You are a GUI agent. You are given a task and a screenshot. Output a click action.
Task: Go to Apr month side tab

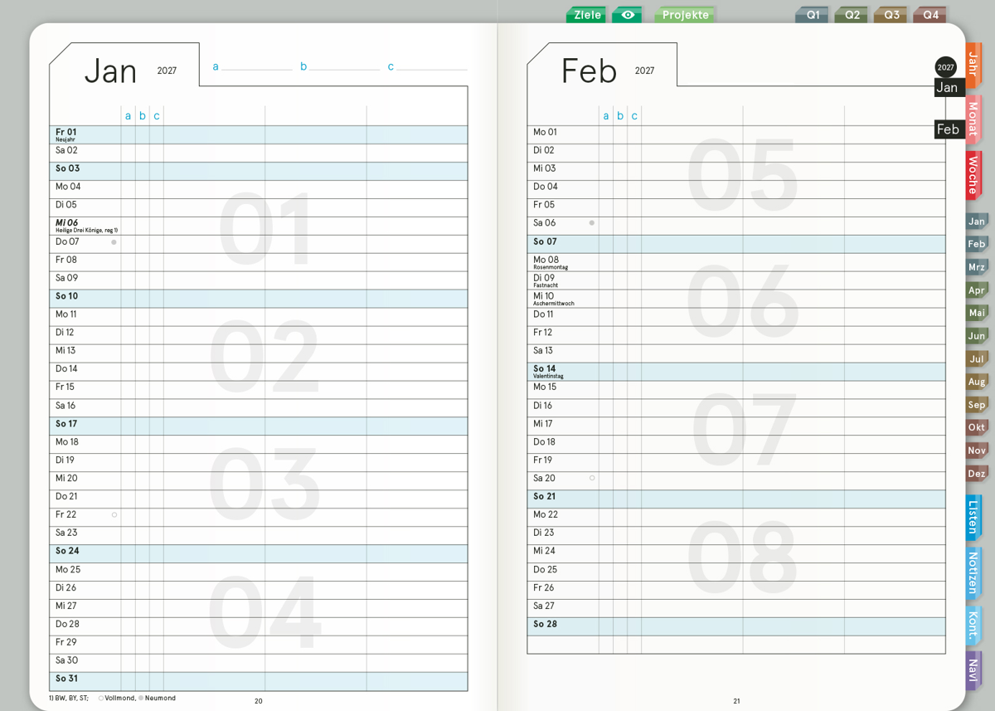[977, 290]
